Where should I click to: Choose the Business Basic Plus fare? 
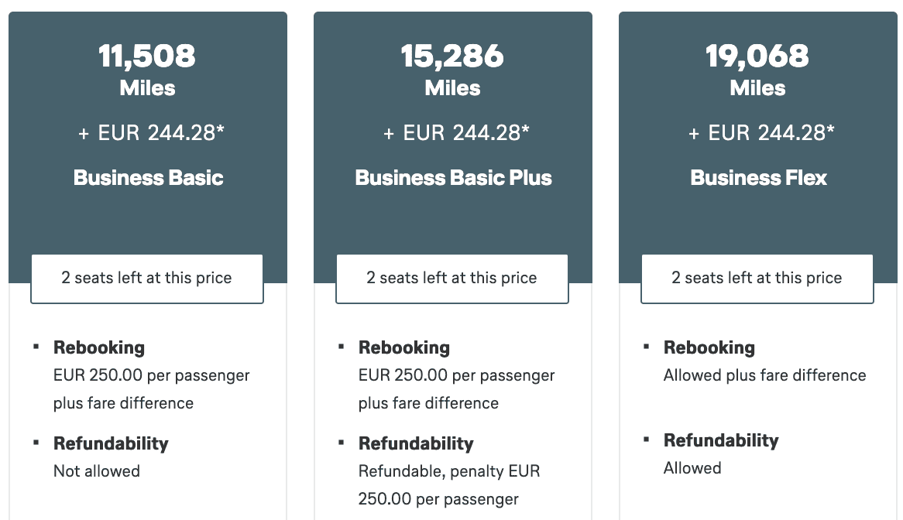click(x=453, y=178)
